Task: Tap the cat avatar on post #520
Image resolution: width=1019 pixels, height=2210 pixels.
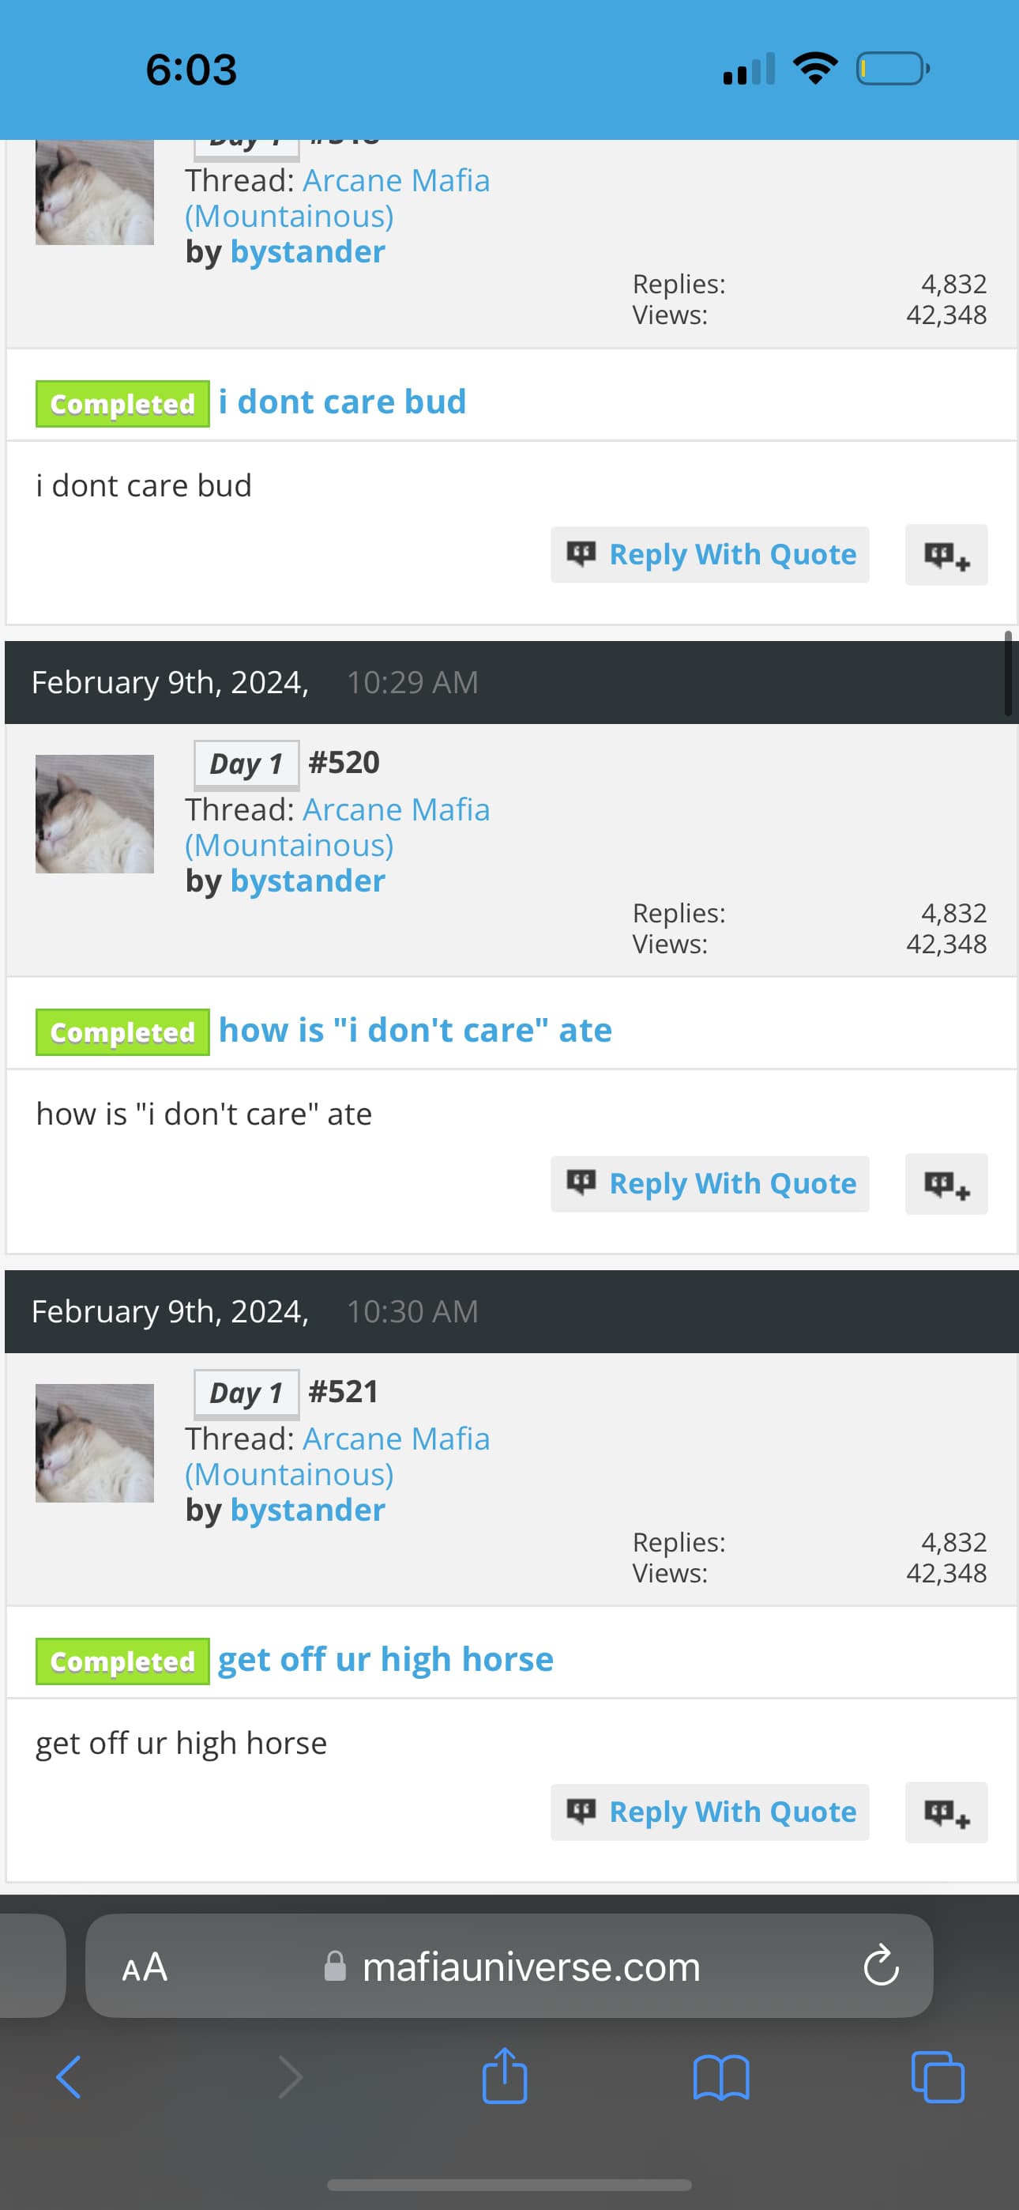Action: (x=94, y=814)
